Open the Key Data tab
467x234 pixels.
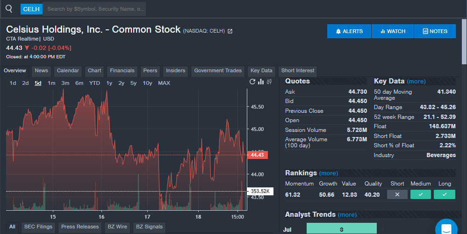pos(261,71)
